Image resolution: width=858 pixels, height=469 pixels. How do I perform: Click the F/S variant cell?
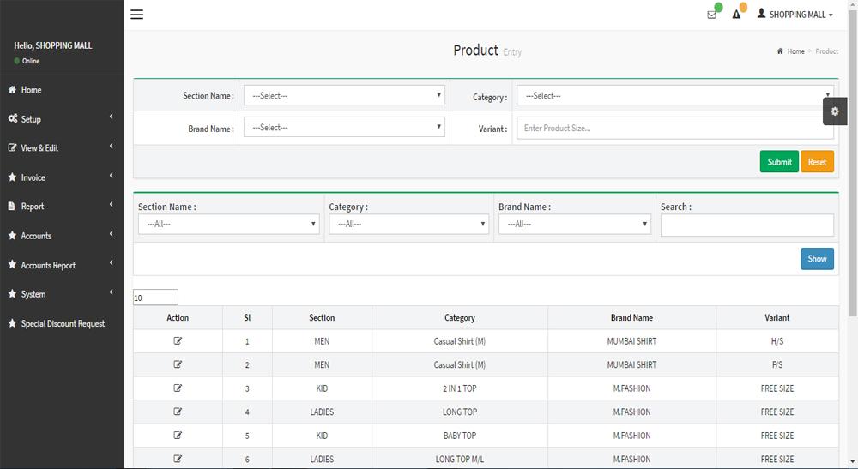click(777, 364)
